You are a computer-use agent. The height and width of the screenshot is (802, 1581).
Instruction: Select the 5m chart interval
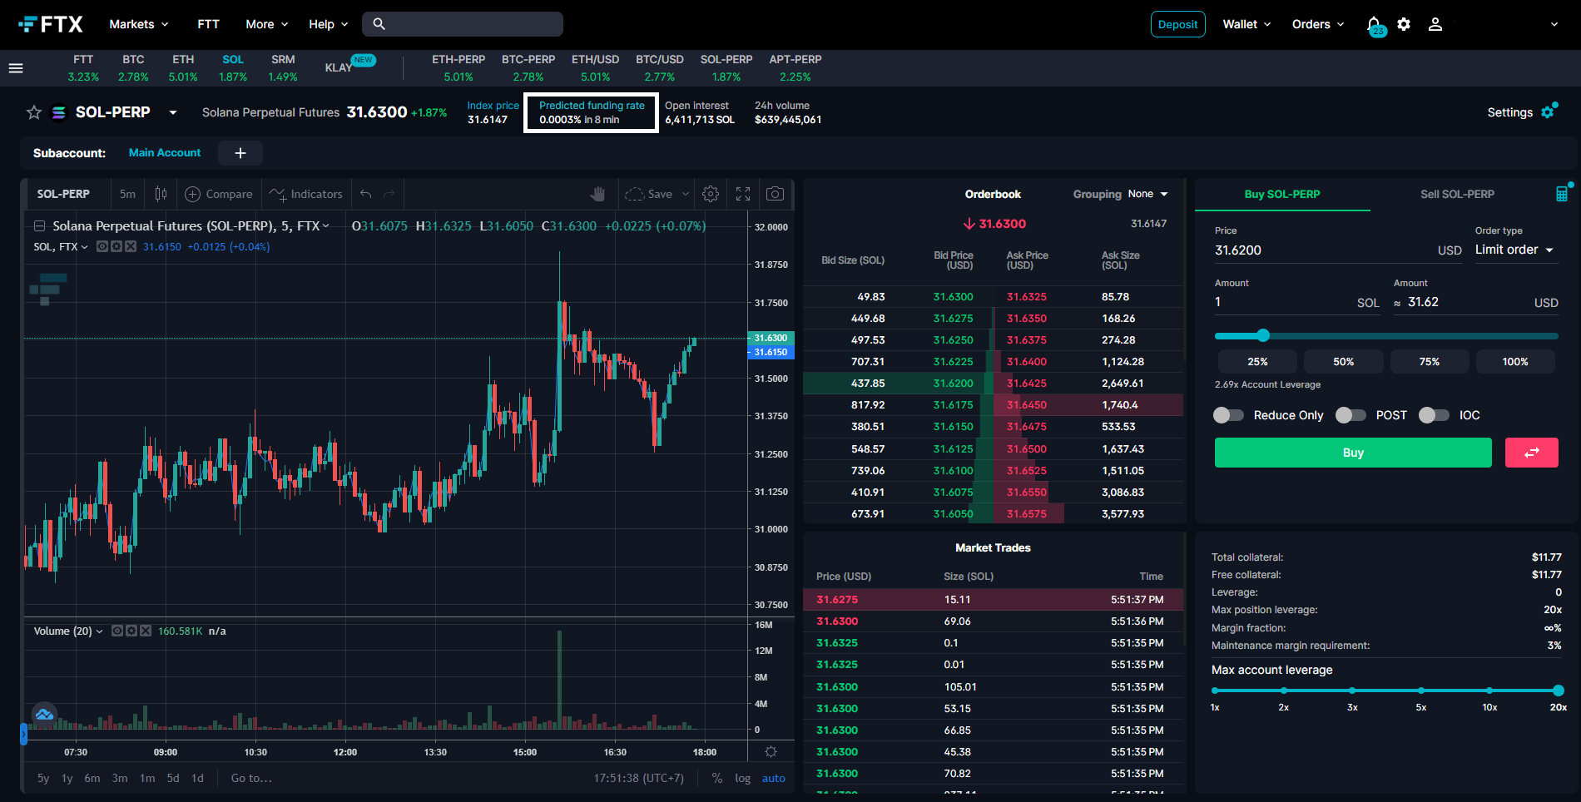[127, 194]
